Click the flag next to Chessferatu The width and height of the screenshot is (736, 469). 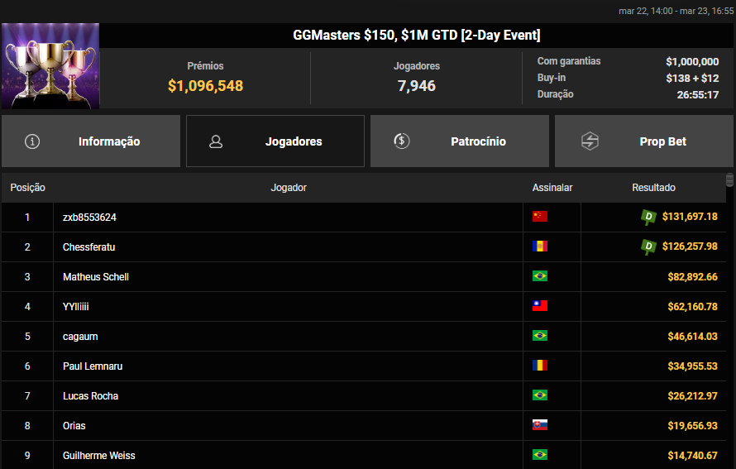(x=540, y=246)
